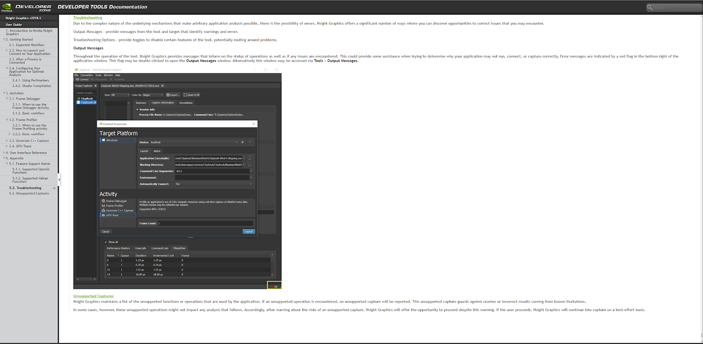
Task: Switch to the DrawCalls tab
Action: pos(141,248)
